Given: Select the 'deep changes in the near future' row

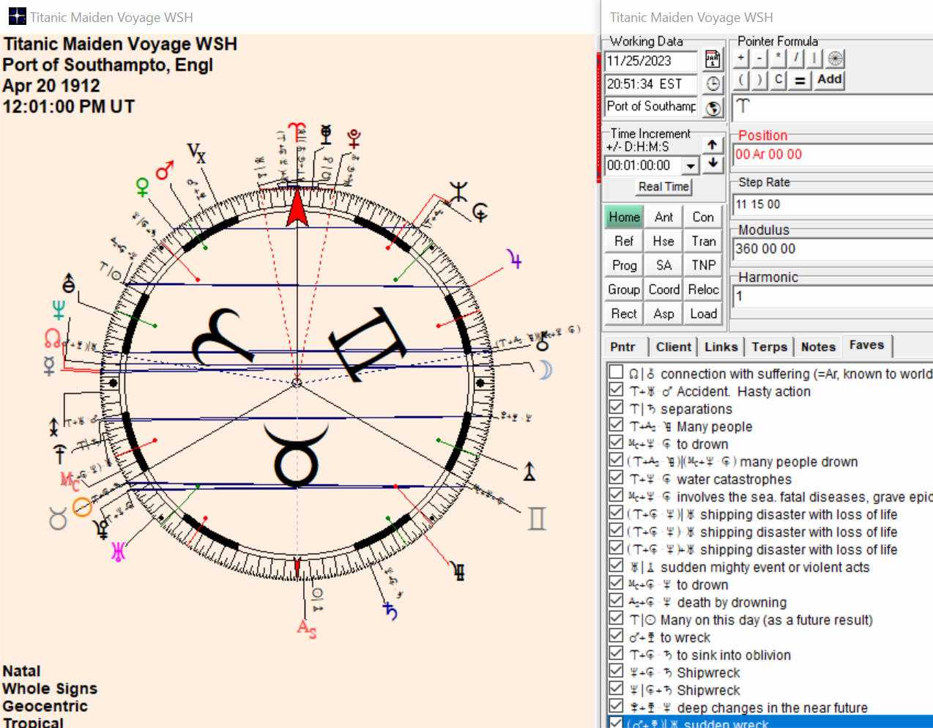Looking at the screenshot, I should [769, 707].
